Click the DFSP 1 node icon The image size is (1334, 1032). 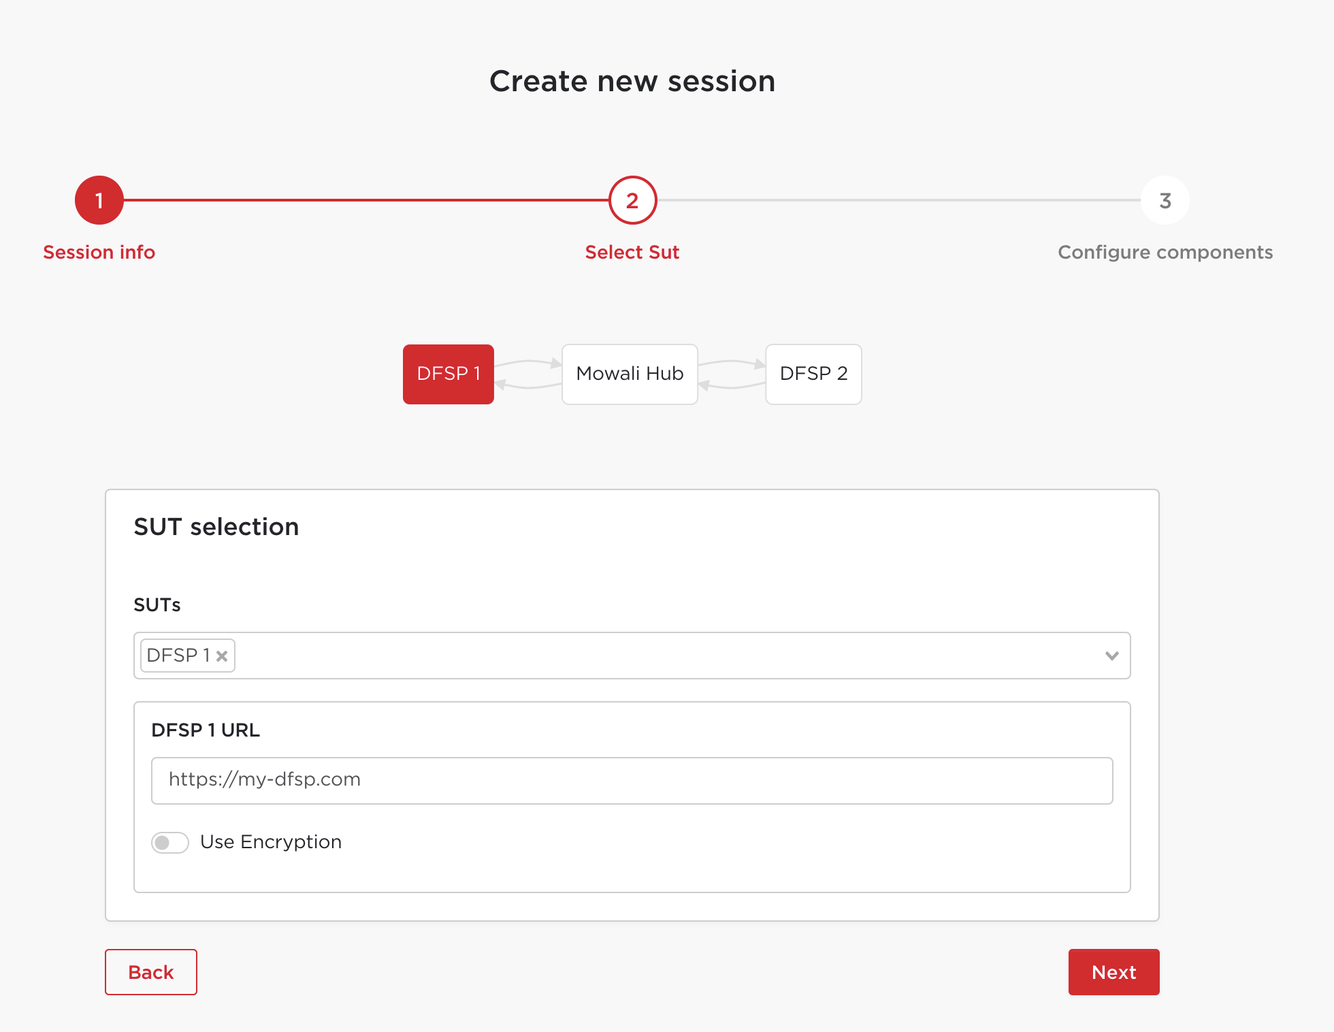[x=447, y=374]
